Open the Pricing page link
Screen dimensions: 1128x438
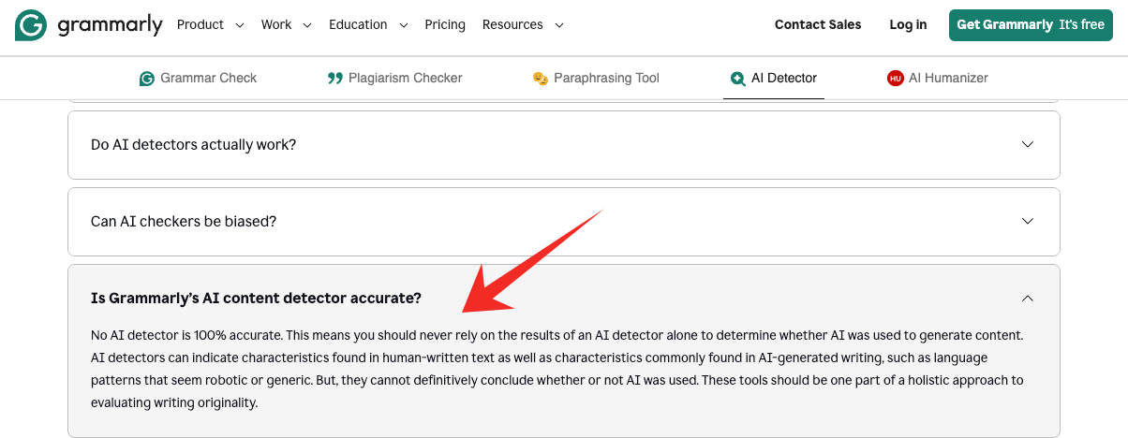click(x=445, y=25)
